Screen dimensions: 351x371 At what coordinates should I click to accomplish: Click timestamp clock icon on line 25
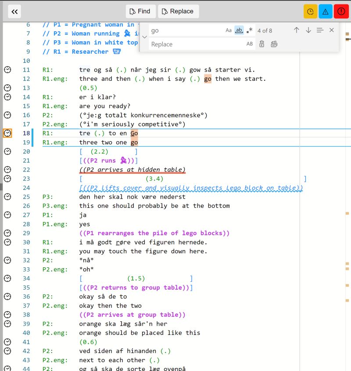7,197
